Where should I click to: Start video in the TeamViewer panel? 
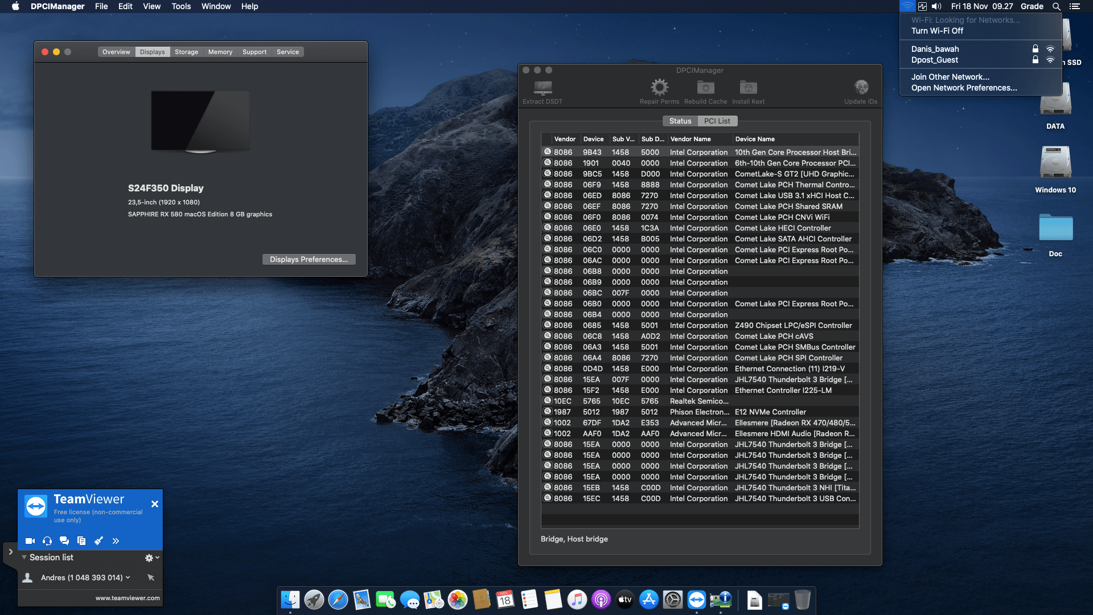30,541
